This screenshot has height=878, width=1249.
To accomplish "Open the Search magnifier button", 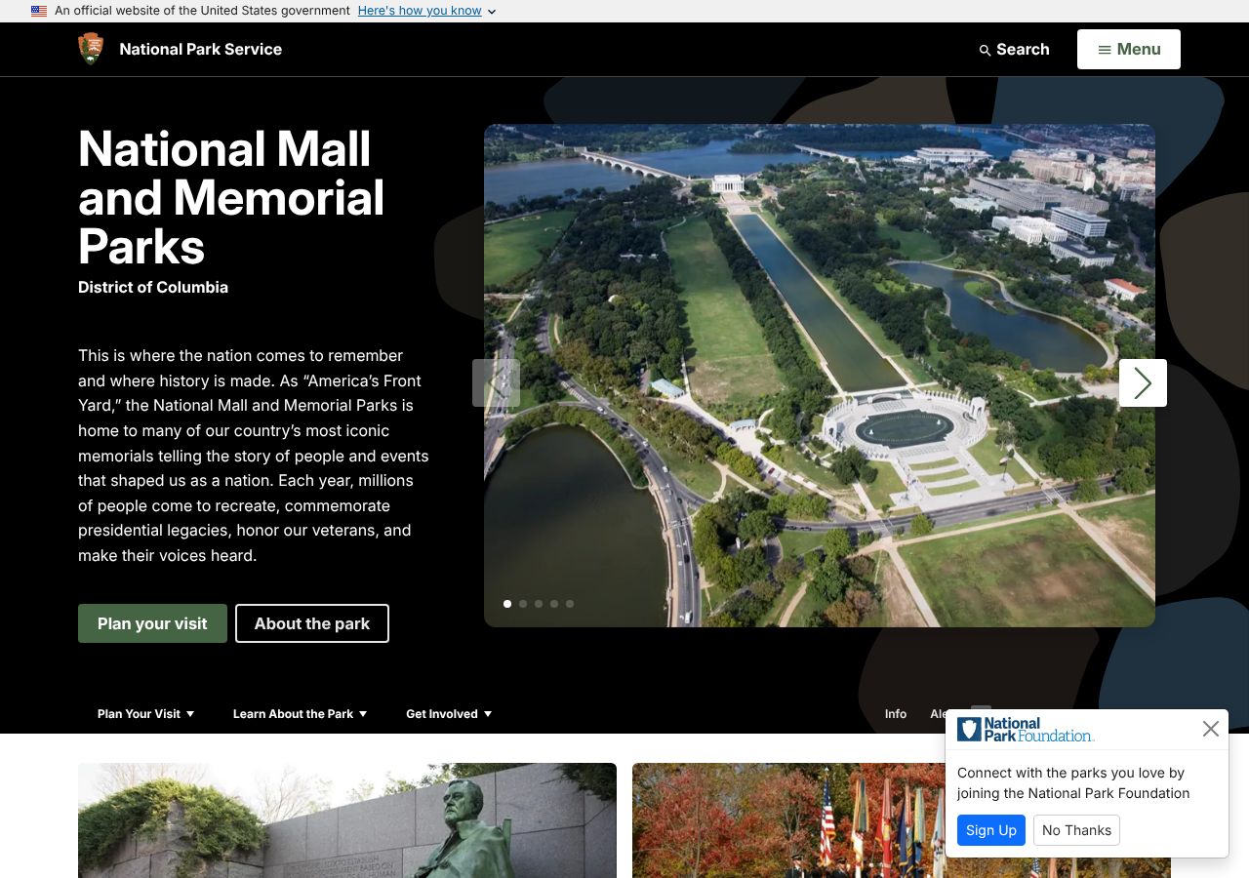I will tap(1014, 49).
